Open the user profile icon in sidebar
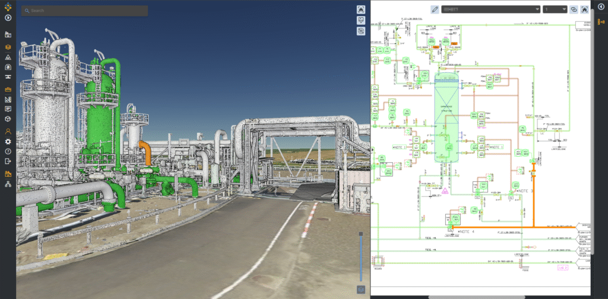The height and width of the screenshot is (299, 608). [8, 131]
